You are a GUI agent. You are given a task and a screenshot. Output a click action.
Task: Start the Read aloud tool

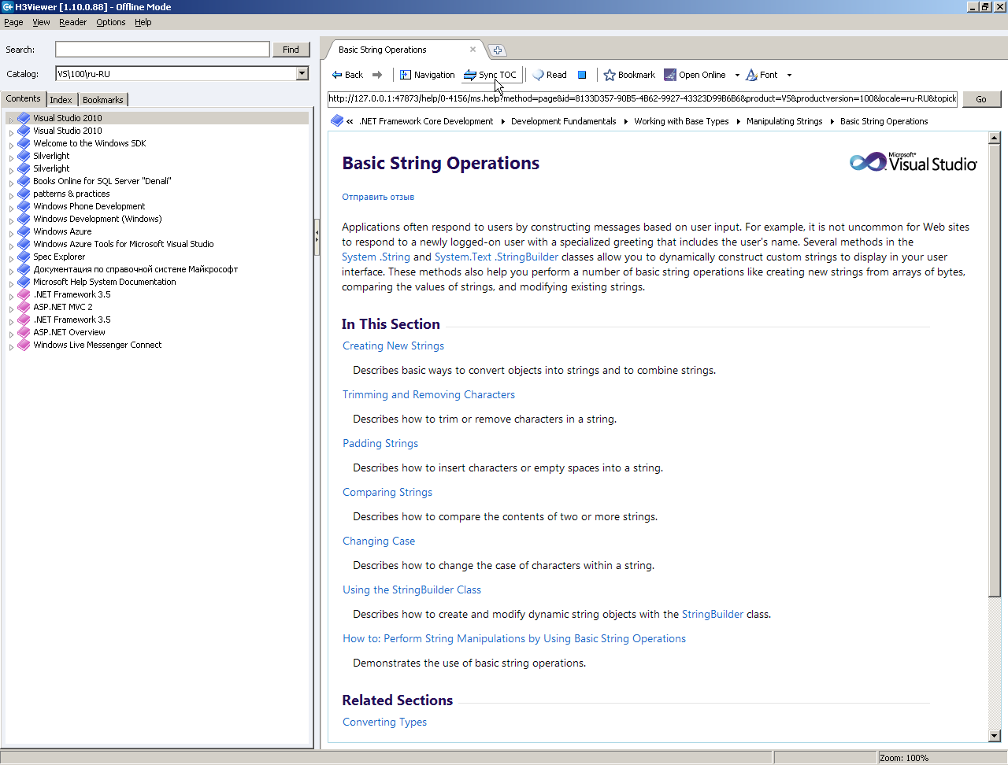pyautogui.click(x=539, y=75)
